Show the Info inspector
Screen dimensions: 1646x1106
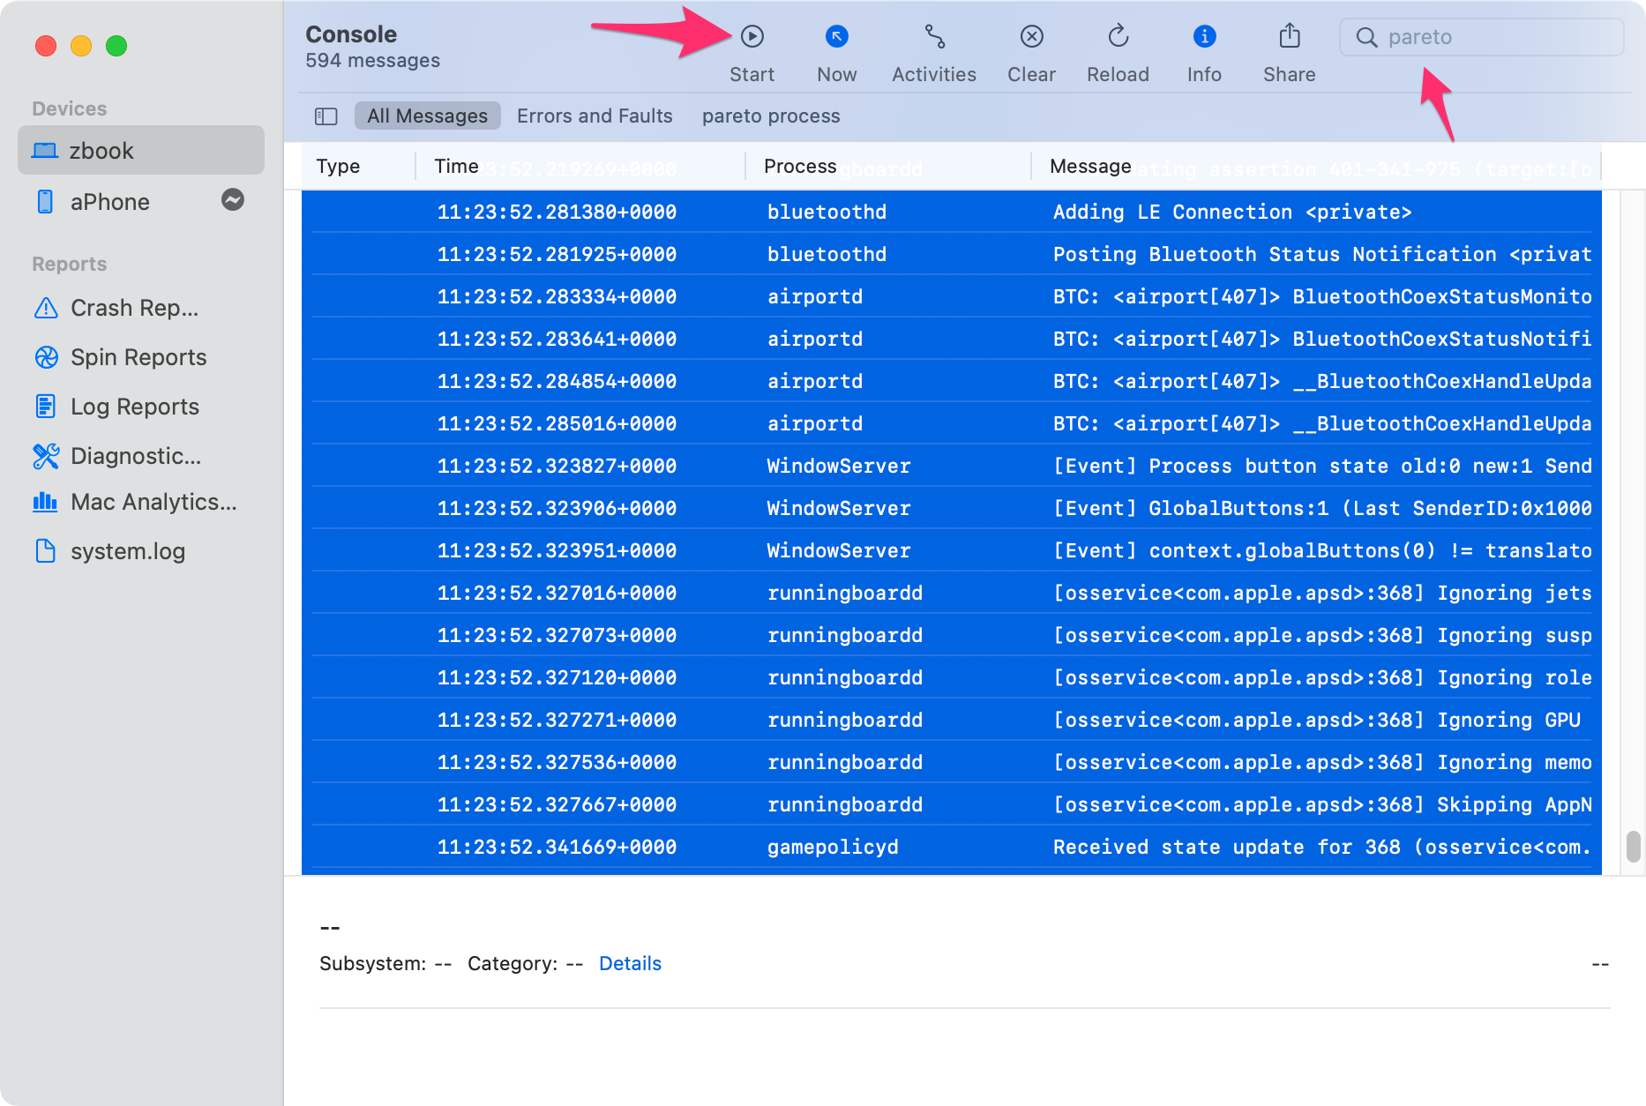click(x=1204, y=53)
